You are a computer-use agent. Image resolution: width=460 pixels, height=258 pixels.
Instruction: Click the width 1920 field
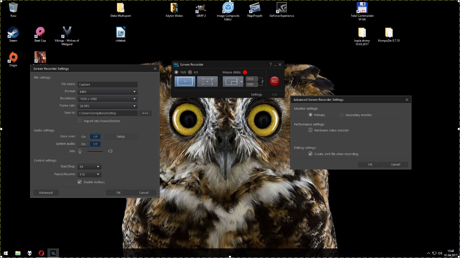[x=252, y=79]
